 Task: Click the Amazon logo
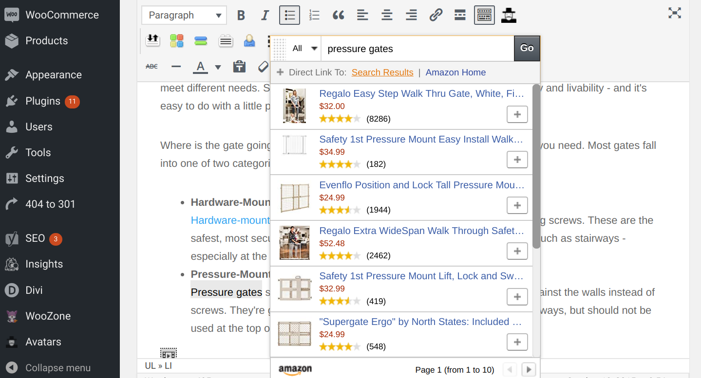[x=295, y=370]
